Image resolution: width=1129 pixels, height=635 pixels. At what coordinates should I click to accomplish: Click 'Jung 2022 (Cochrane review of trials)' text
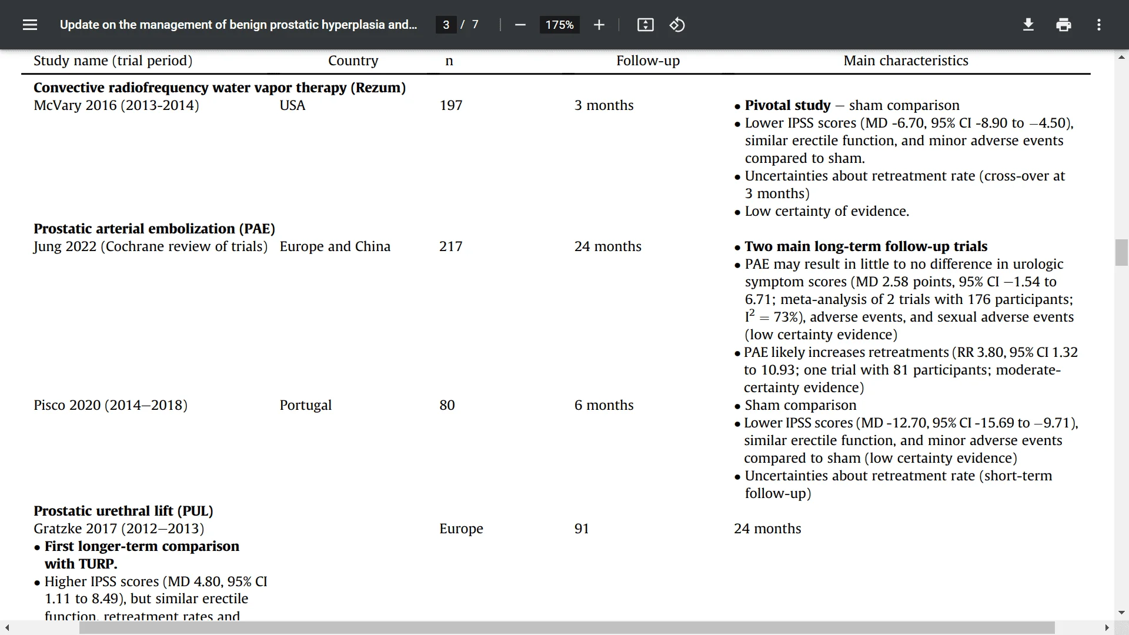(x=151, y=246)
